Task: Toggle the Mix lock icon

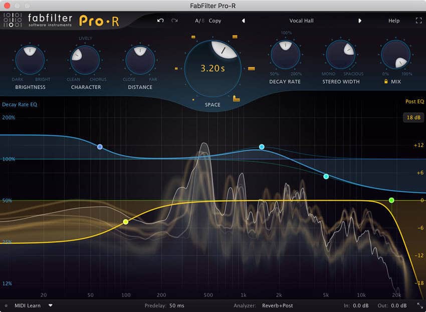Action: click(x=386, y=81)
